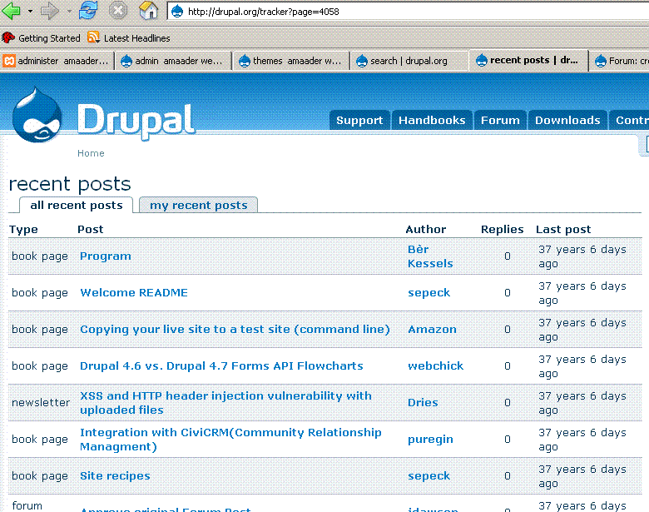This screenshot has height=512, width=649.
Task: Open the Handbooks navigation tab
Action: [432, 120]
